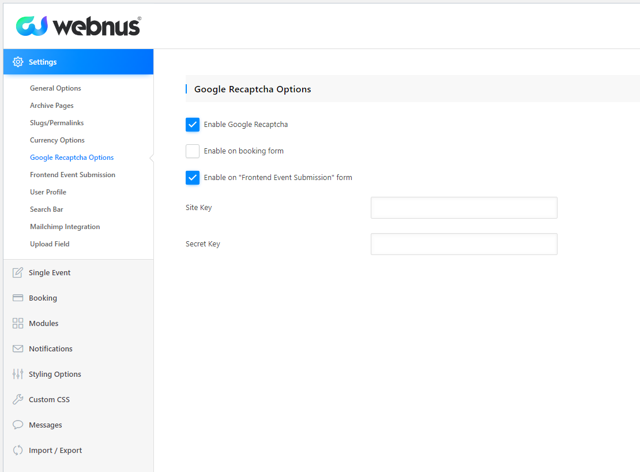Click the Single Event pencil icon

tap(18, 272)
